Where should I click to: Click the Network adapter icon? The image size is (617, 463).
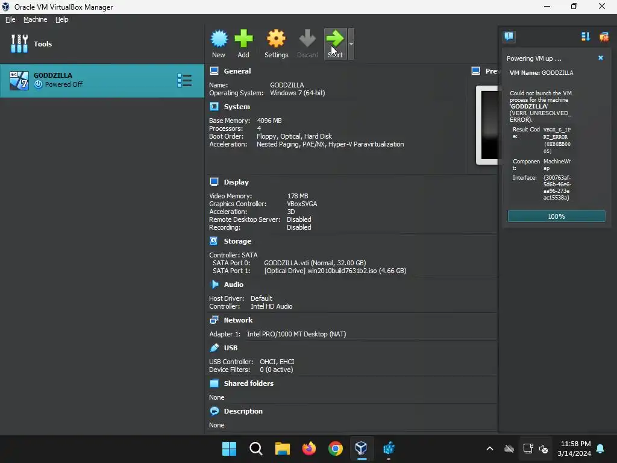[214, 320]
